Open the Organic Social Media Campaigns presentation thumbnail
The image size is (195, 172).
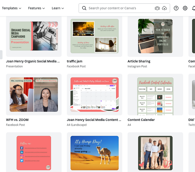tap(34, 36)
